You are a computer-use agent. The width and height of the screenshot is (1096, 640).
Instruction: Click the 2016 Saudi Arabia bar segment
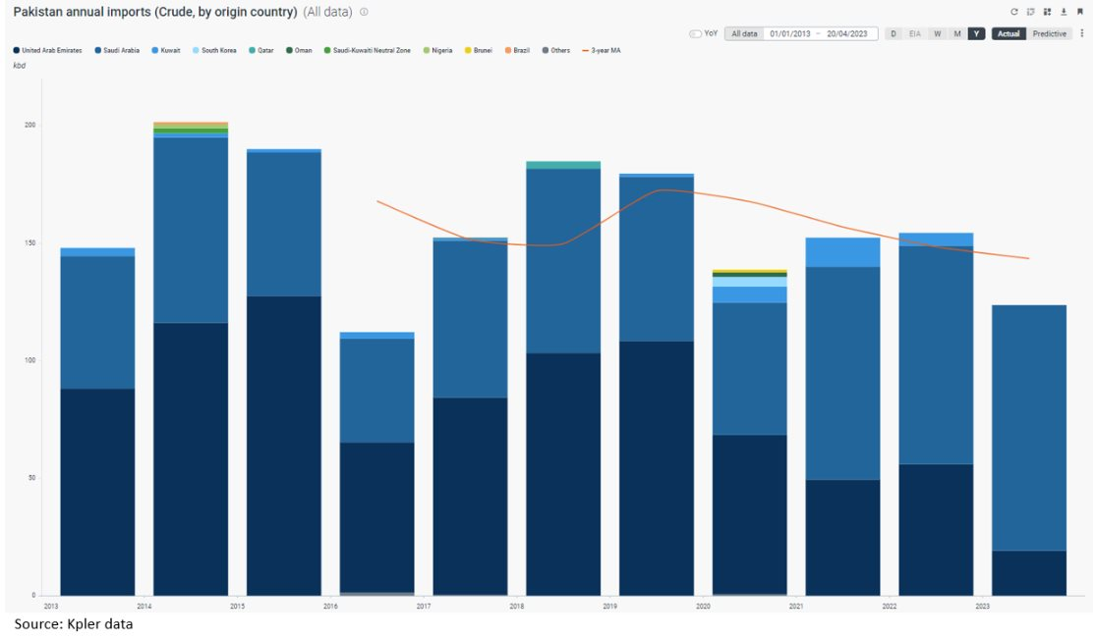coord(376,390)
